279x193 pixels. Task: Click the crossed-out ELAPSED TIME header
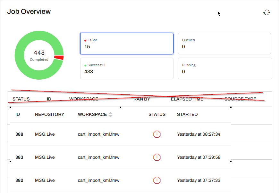point(187,99)
